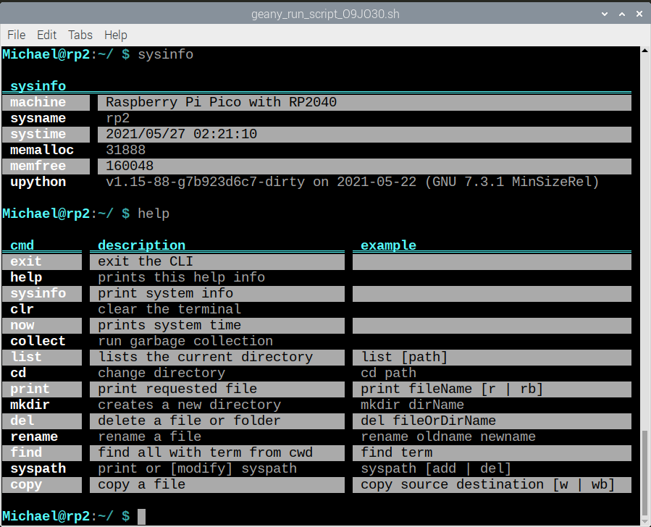Image resolution: width=651 pixels, height=527 pixels.
Task: Click 'list [path]' example
Action: [x=404, y=357]
